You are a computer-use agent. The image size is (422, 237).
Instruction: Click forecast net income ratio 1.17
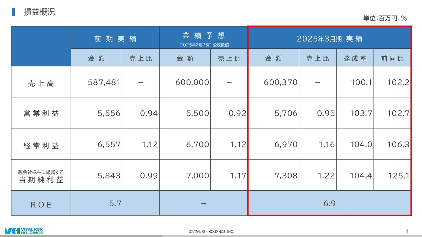tap(238, 176)
